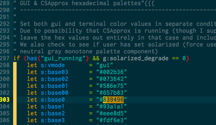The height and width of the screenshot is (125, 216).
Task: Click line number 306 in the gutter
Action: pyautogui.click(x=5, y=120)
